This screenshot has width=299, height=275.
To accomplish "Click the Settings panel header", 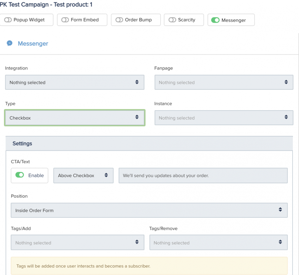I will click(149, 143).
